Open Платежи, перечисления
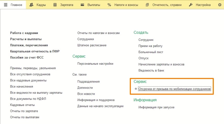This screenshot has height=124, width=224. coord(29,45)
